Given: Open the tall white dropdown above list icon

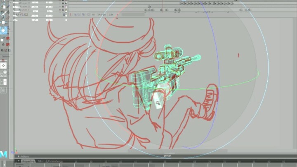Looking at the screenshot, I should 5,82.
